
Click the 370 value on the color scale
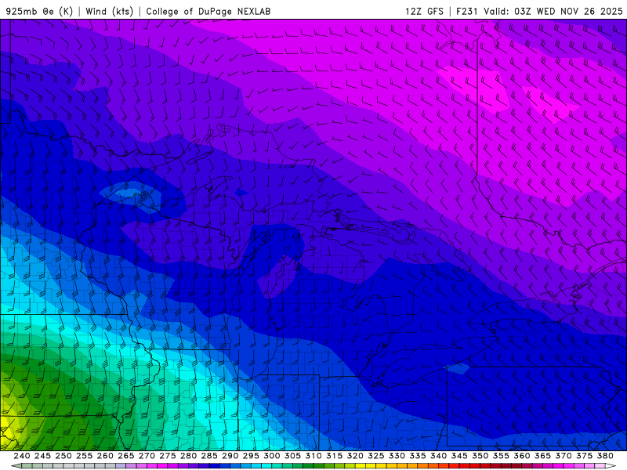pos(564,456)
